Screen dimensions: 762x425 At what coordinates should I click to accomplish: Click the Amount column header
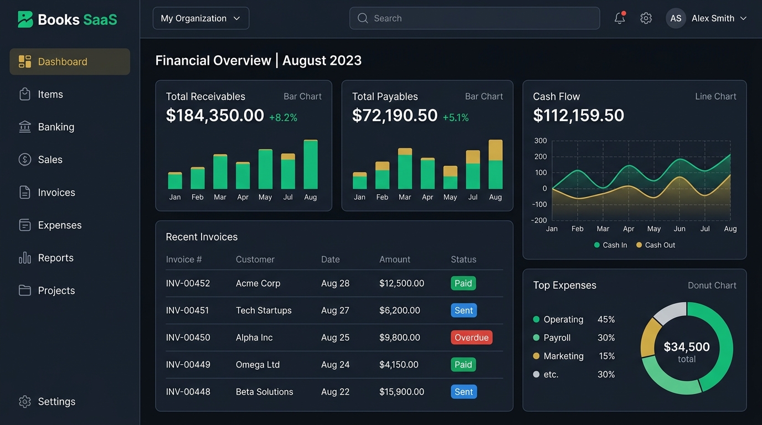[x=395, y=259]
